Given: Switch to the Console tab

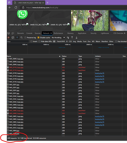Looking at the screenshot, I should pyautogui.click(x=29, y=33).
